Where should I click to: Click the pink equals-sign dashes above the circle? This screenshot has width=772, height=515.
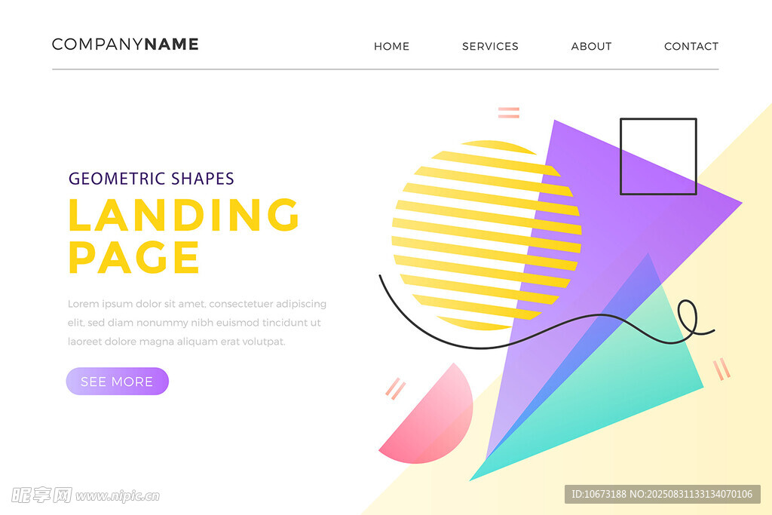click(x=508, y=112)
